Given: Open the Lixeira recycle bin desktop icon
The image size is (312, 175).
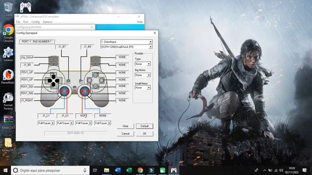Looking at the screenshot, I should coord(8,9).
